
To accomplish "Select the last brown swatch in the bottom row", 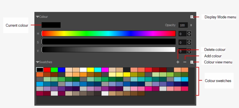I will (x=141, y=93).
